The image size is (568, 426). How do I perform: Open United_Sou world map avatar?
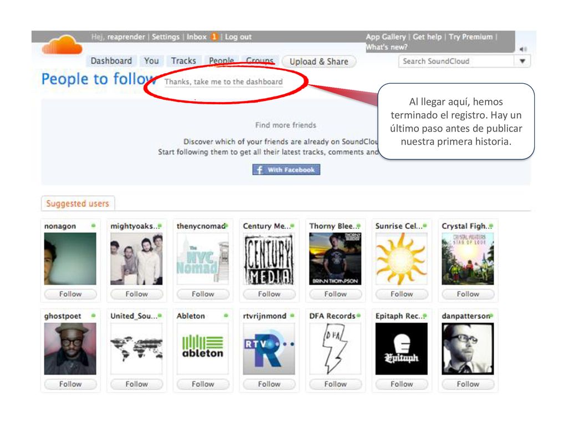click(x=136, y=348)
